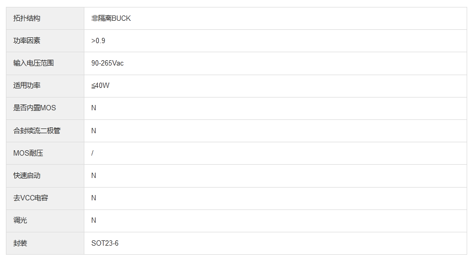Viewport: 472px width, 259px height.
Task: Select the SOT23-6 package value
Action: [105, 243]
